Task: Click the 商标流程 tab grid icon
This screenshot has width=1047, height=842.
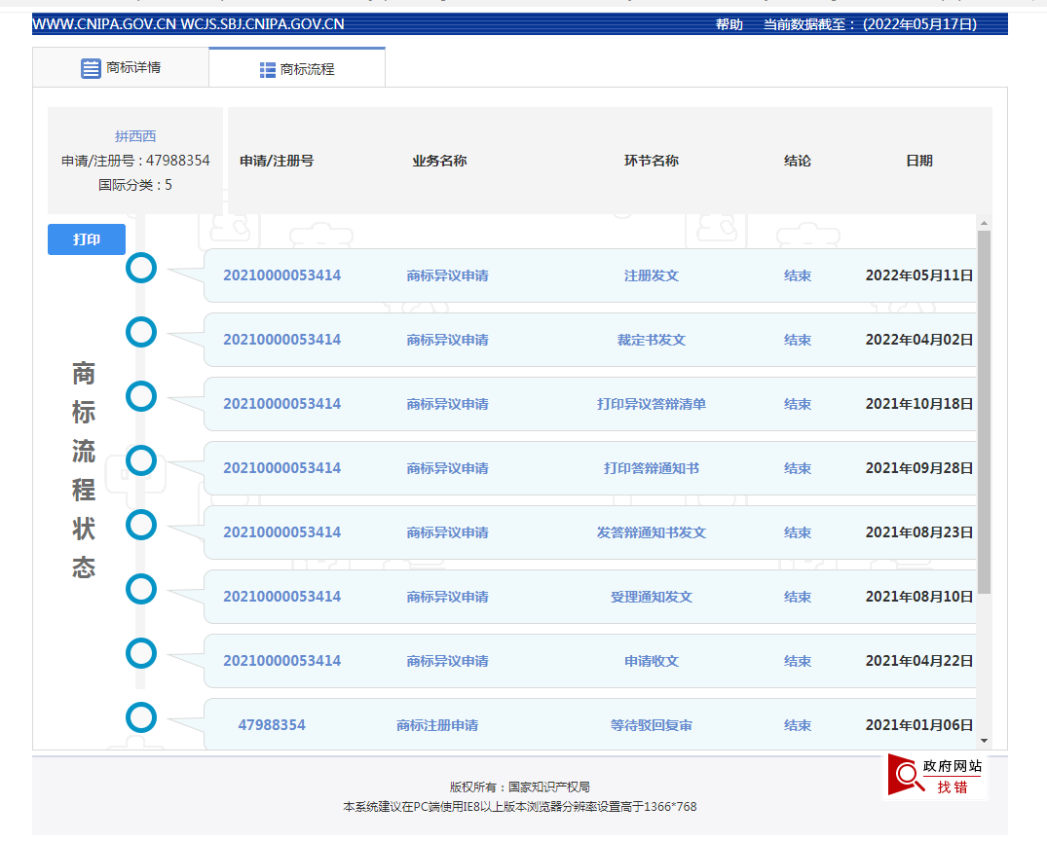Action: (268, 70)
